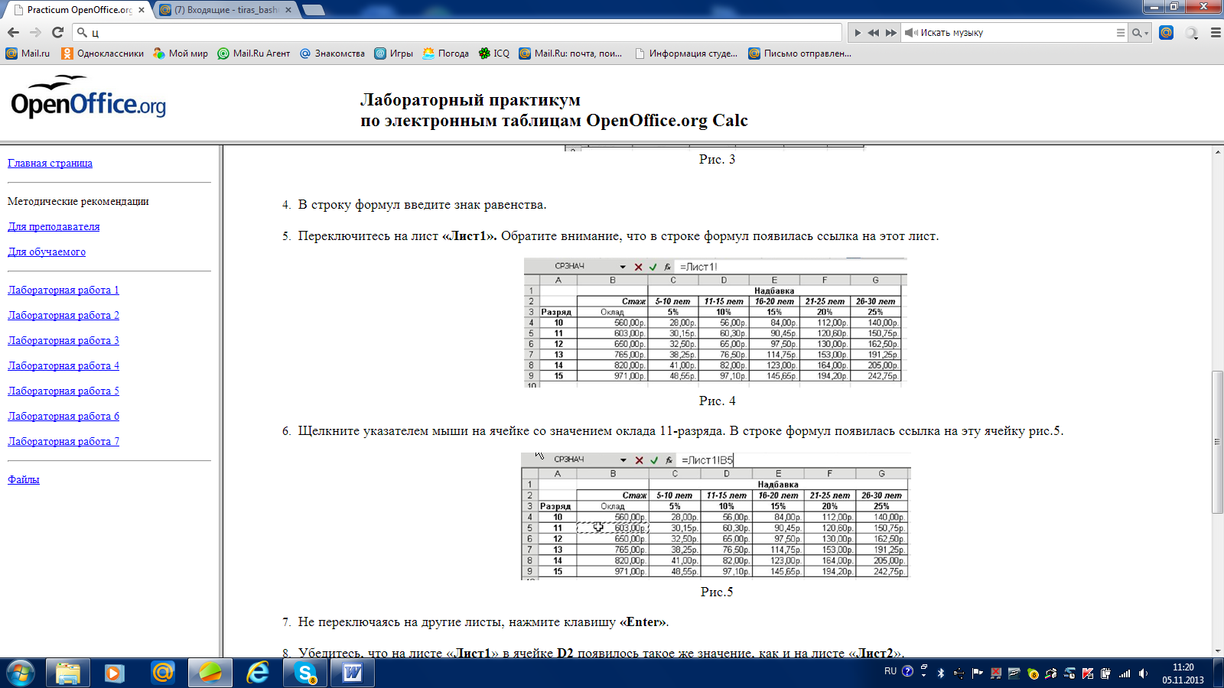Switch to the Входящие mail tab
This screenshot has width=1224, height=688.
pos(226,10)
